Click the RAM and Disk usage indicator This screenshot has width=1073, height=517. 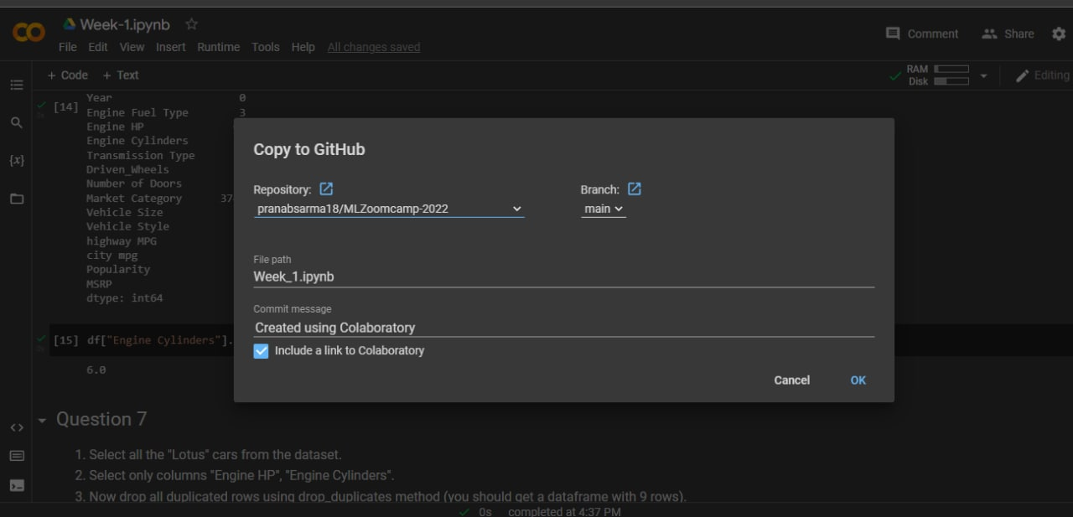(x=939, y=75)
